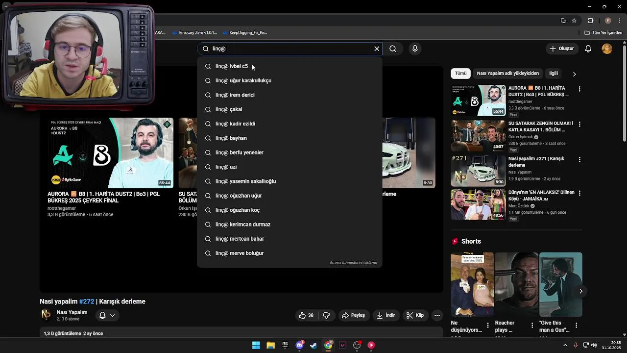
Task: Advance the filter chips with right arrow
Action: pyautogui.click(x=574, y=74)
